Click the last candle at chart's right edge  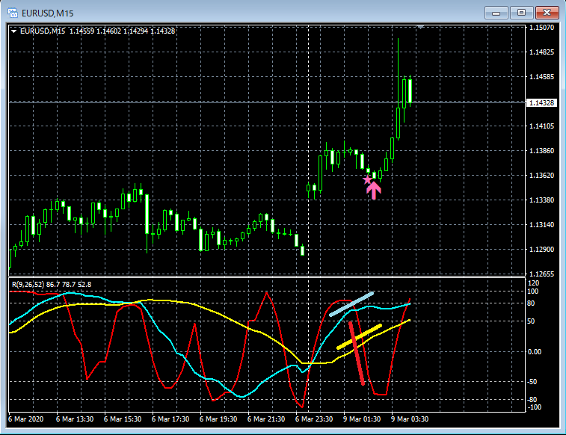point(410,91)
